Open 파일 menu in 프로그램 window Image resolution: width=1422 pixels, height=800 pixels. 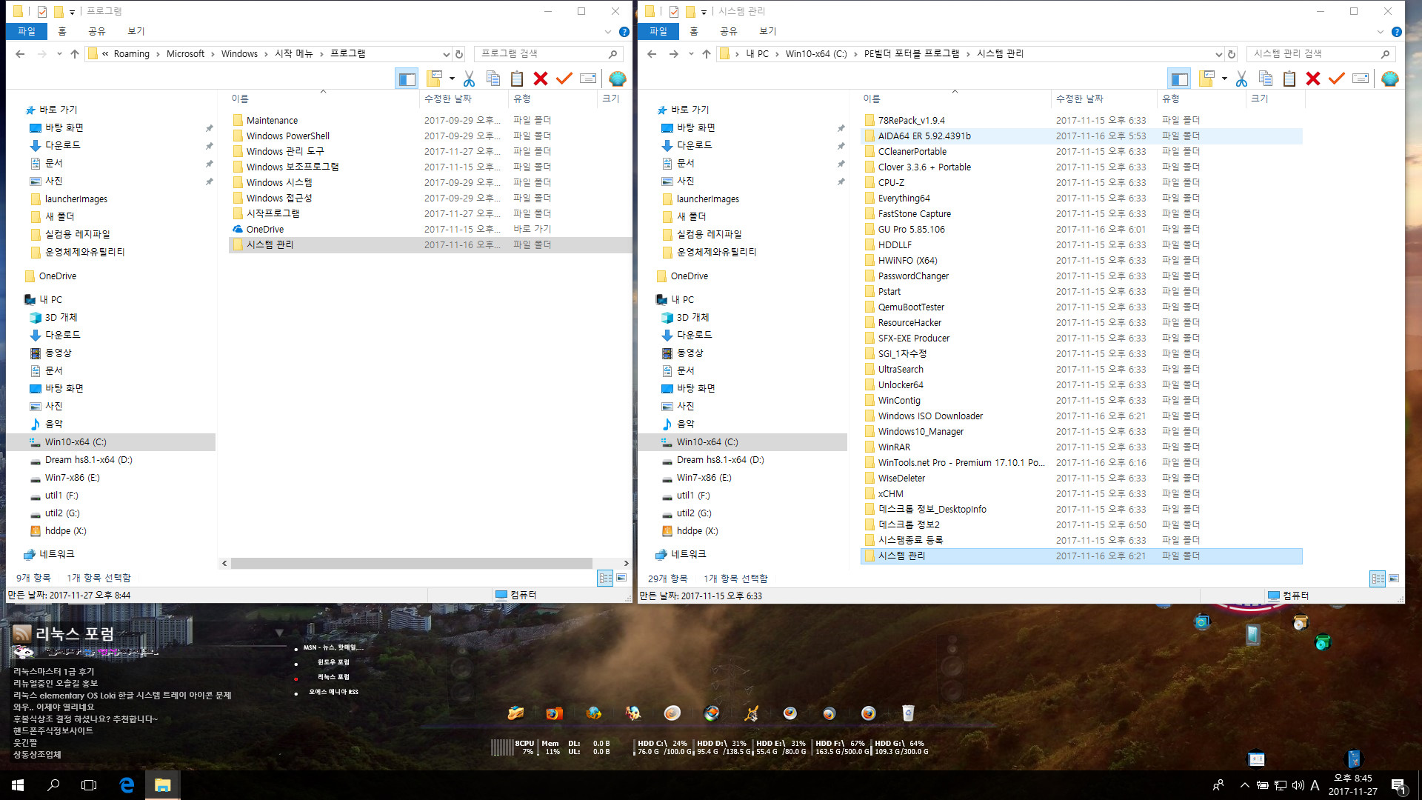tap(27, 31)
